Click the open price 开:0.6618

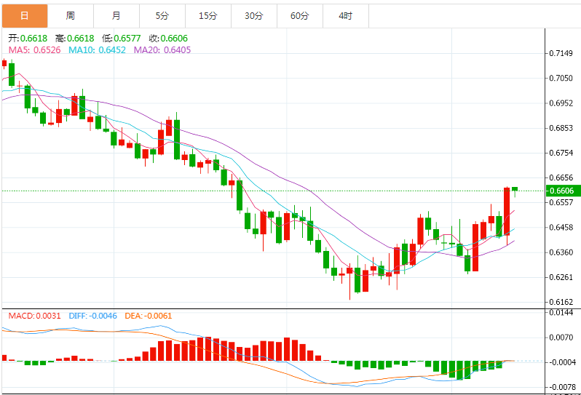point(28,39)
